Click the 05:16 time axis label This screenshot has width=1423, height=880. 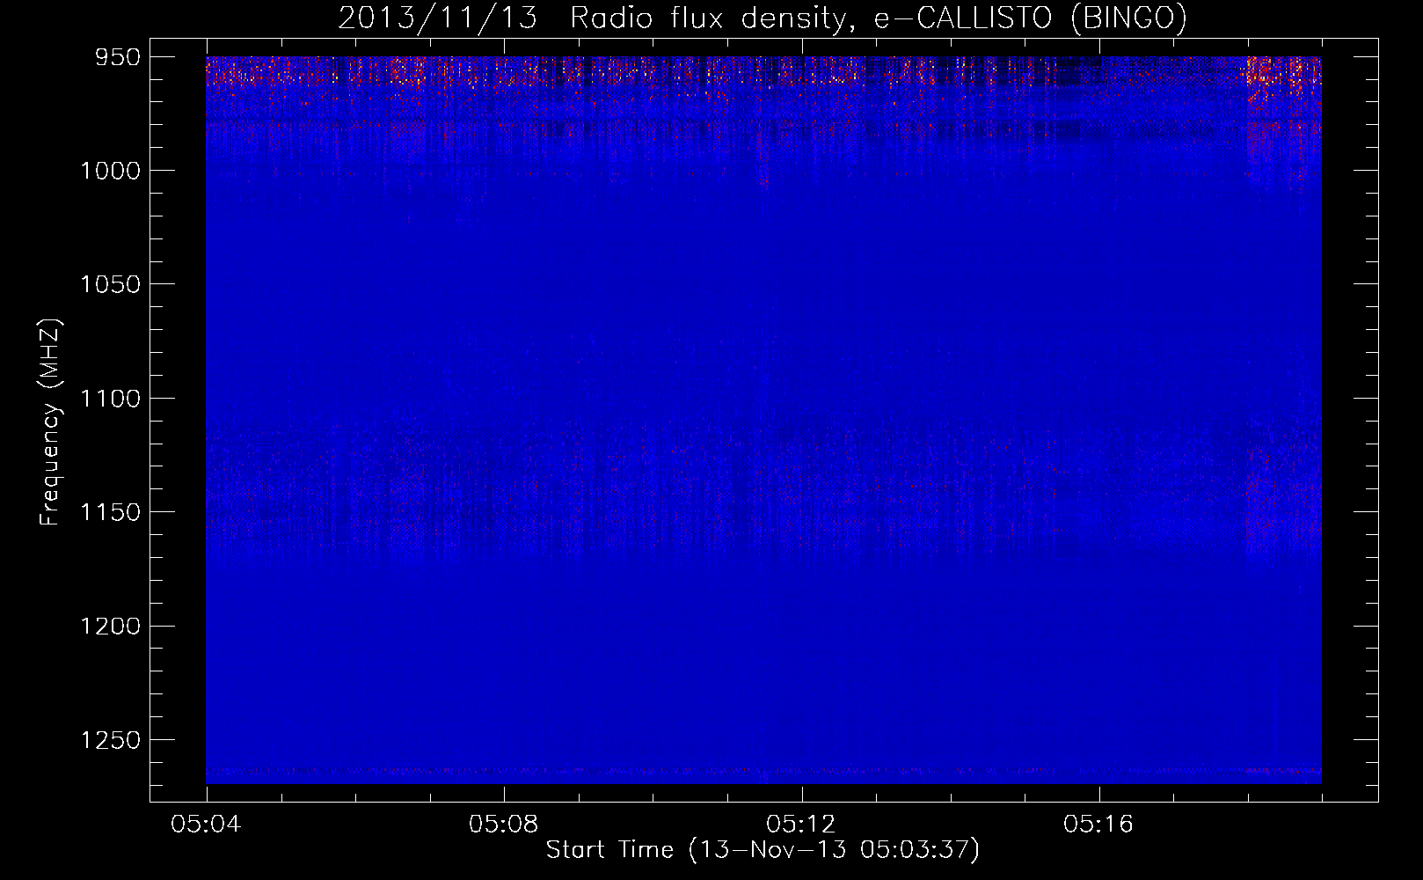(1098, 824)
